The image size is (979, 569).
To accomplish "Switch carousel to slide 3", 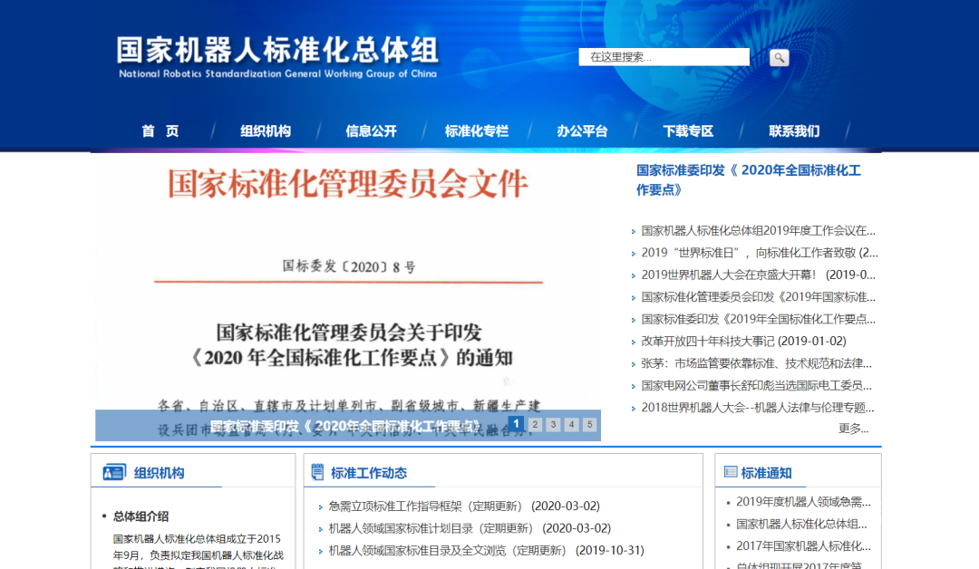I will point(553,425).
